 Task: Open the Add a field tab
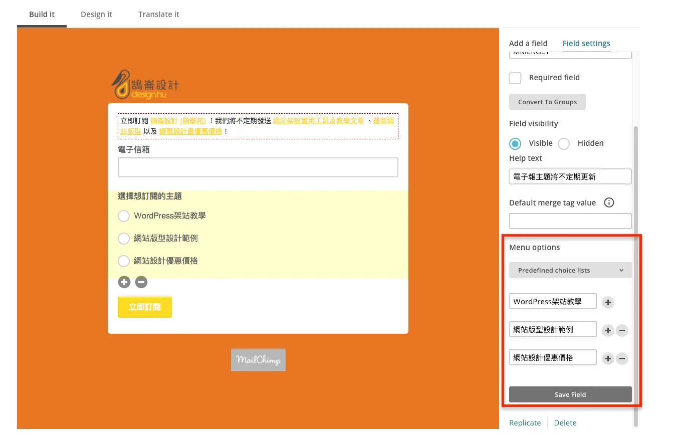click(x=528, y=44)
